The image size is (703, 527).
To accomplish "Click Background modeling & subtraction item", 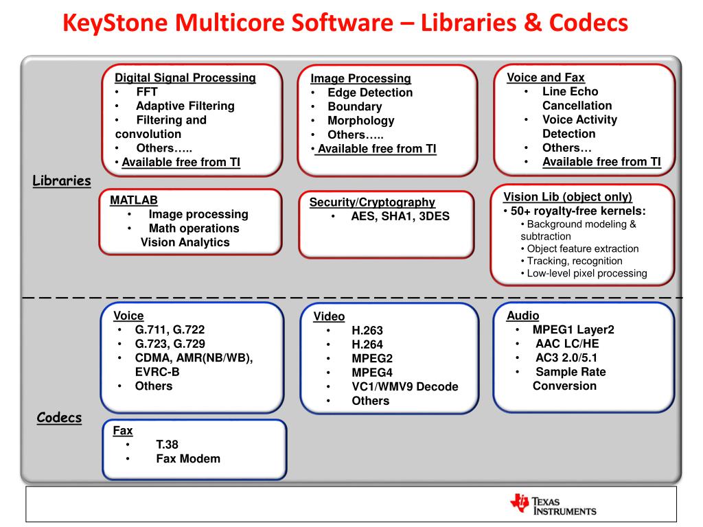I will (x=578, y=231).
